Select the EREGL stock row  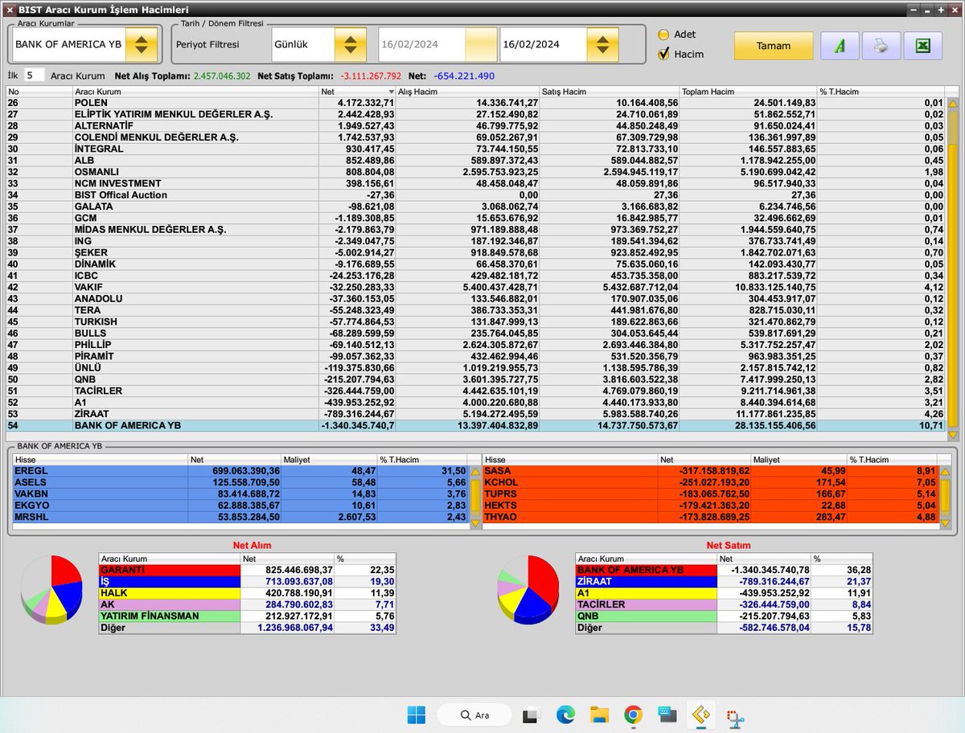240,471
